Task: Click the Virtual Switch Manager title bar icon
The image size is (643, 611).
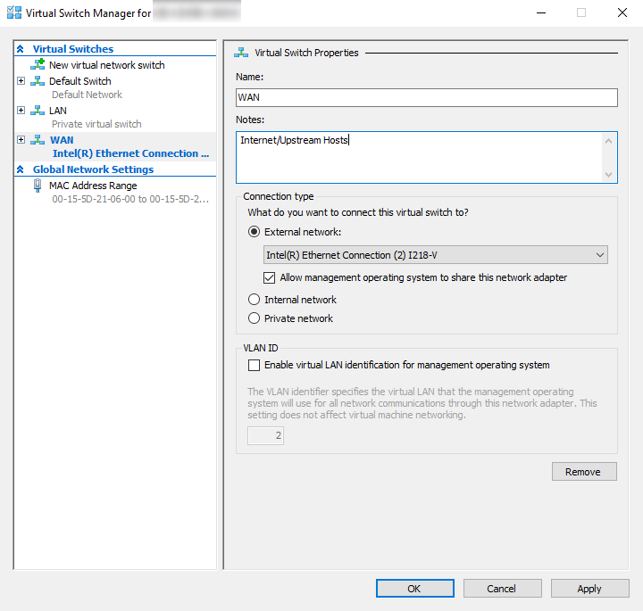Action: [13, 13]
